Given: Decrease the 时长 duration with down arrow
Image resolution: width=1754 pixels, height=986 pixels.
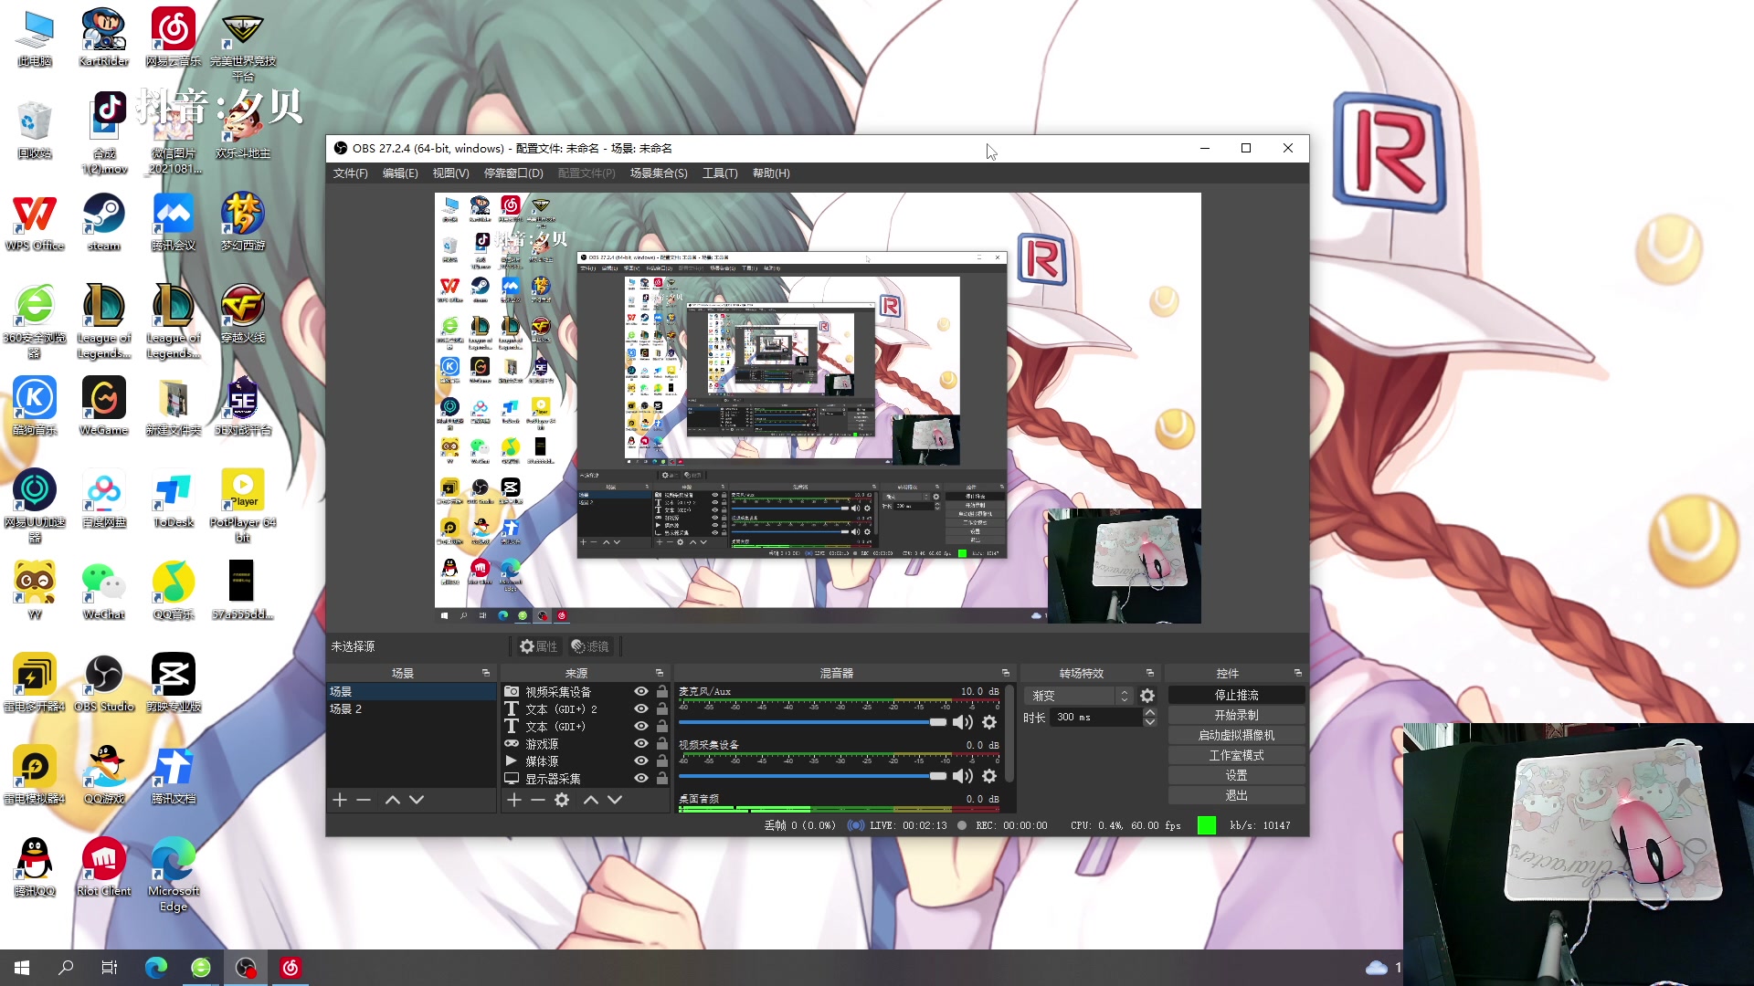Looking at the screenshot, I should tap(1150, 722).
